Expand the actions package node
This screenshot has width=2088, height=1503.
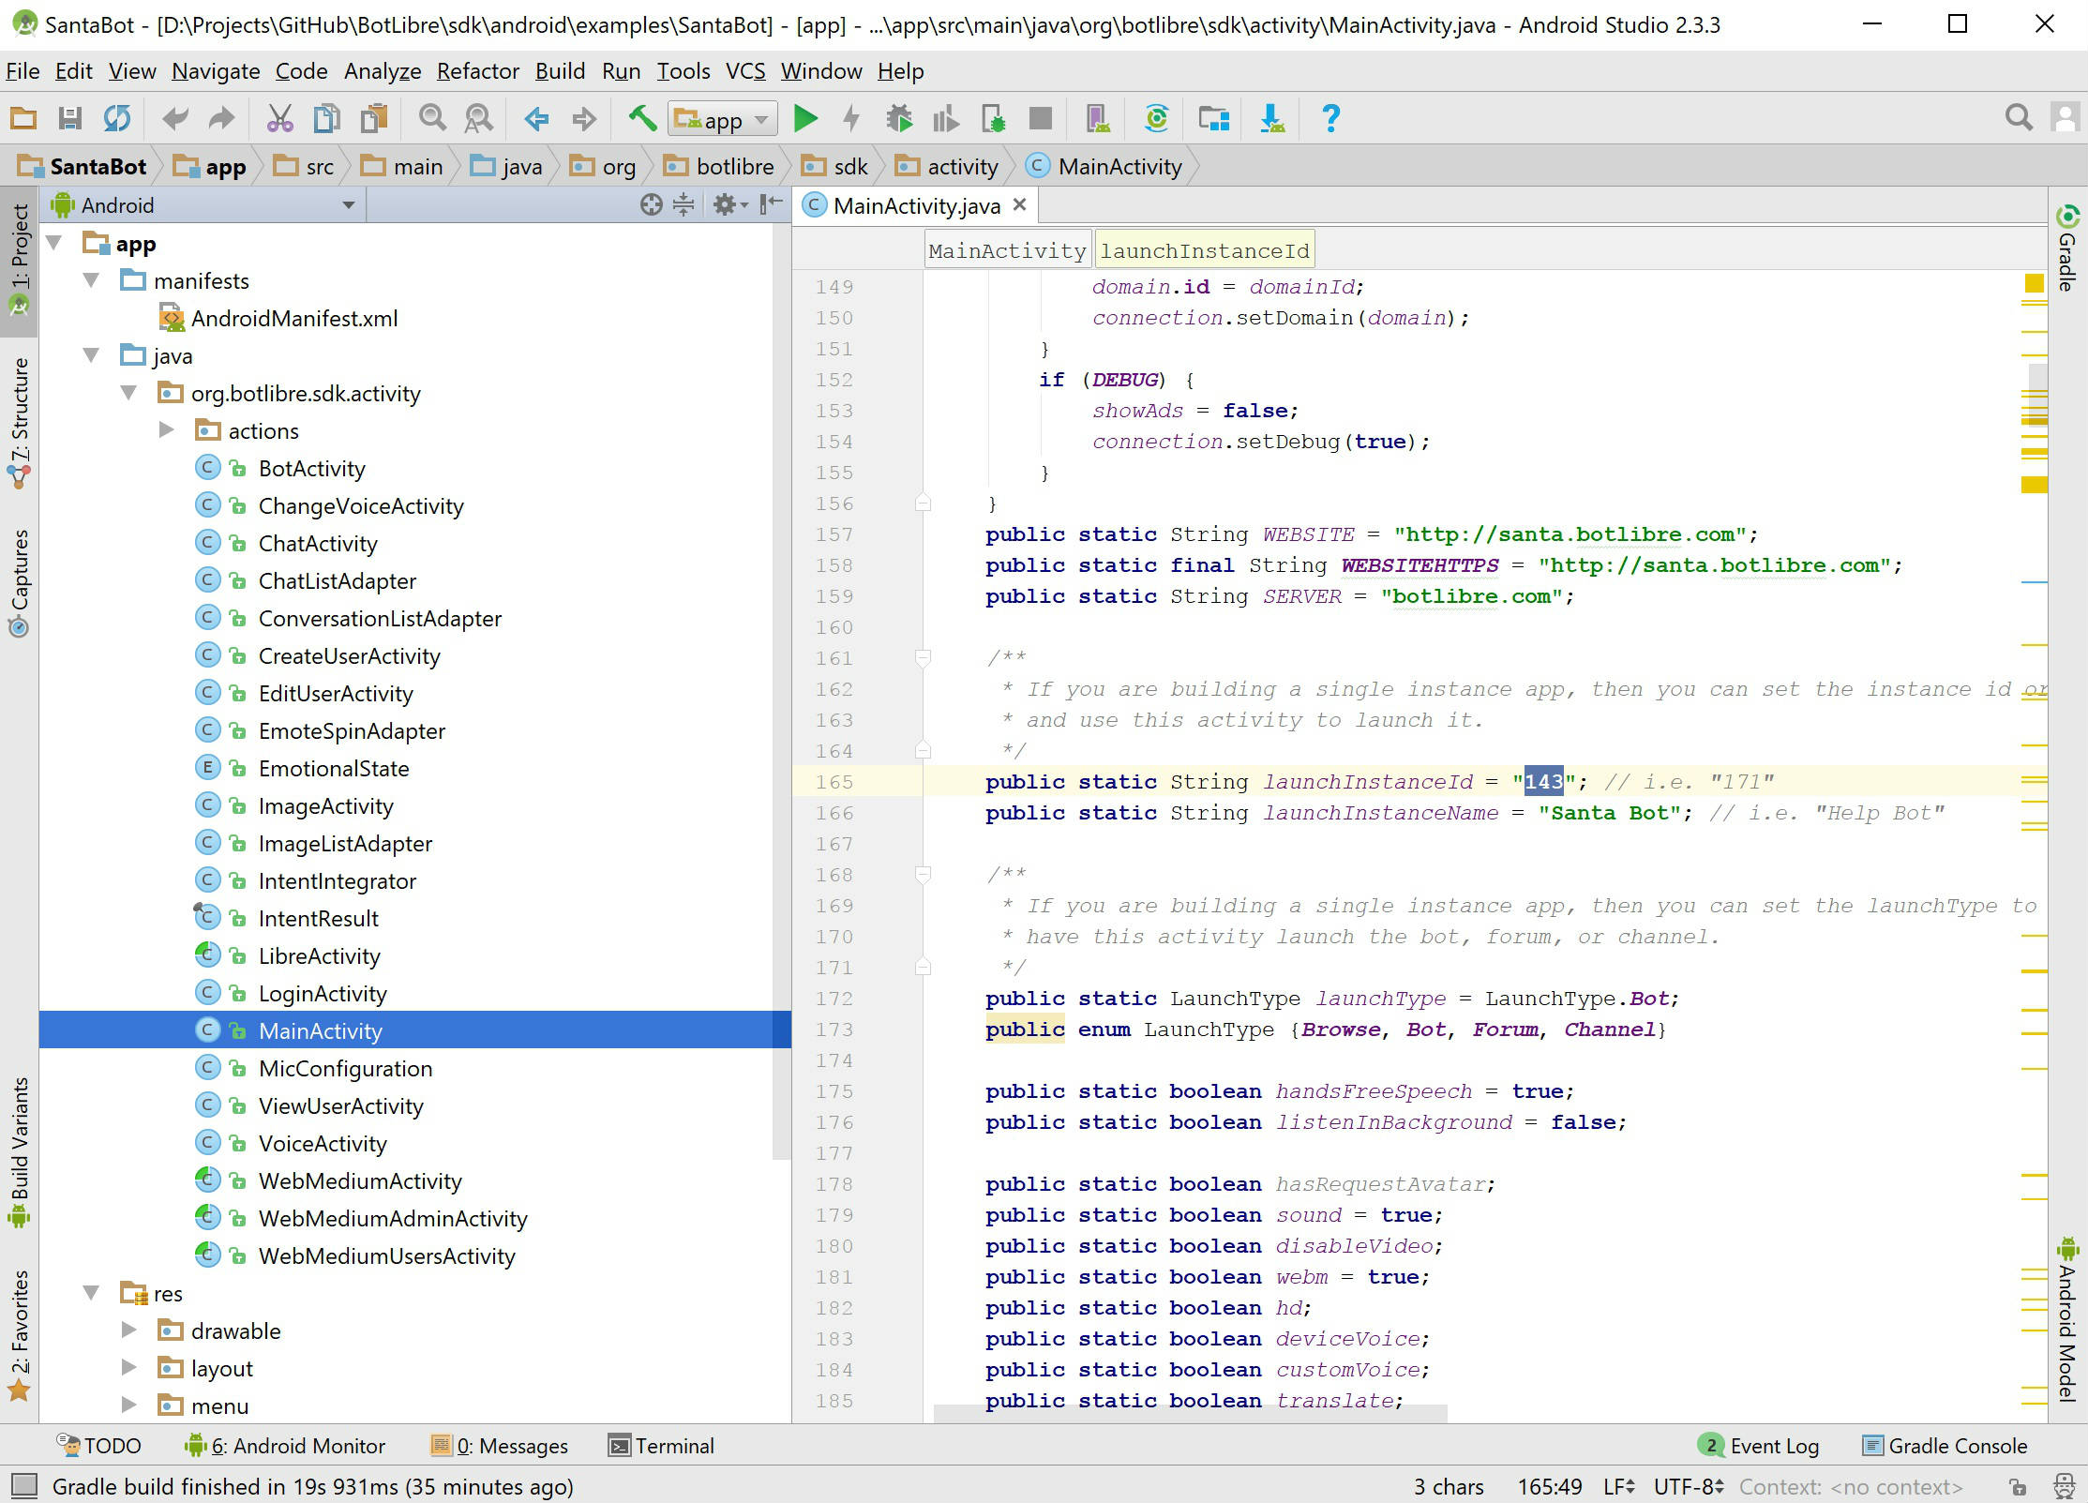(167, 430)
